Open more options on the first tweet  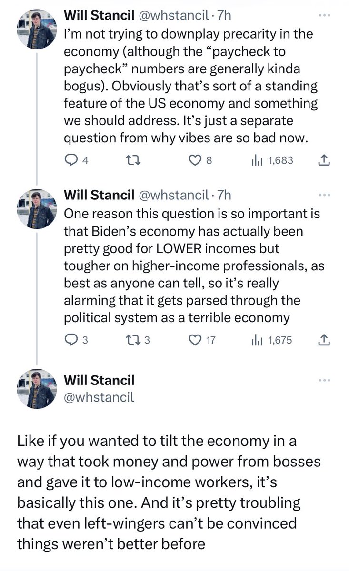click(324, 15)
